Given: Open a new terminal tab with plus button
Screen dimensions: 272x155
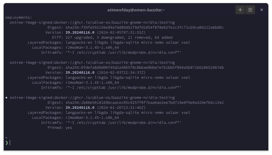Looking at the screenshot, I should pos(240,10).
